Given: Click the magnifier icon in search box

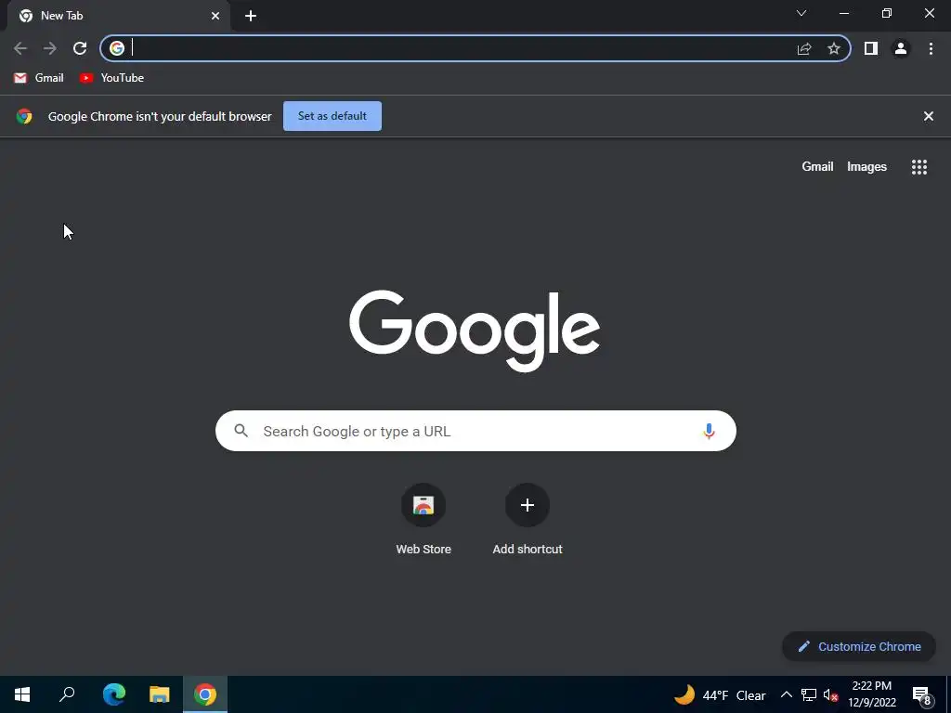Looking at the screenshot, I should point(241,431).
